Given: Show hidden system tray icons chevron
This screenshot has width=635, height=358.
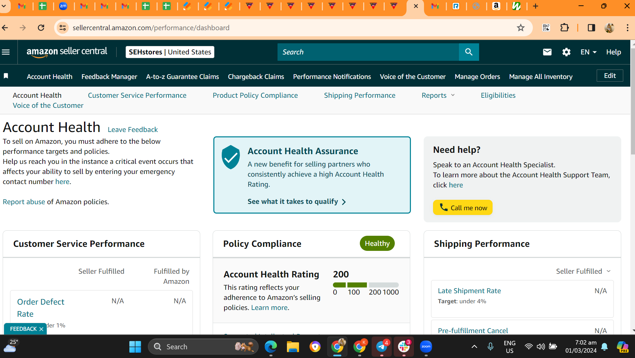Looking at the screenshot, I should click(474, 347).
